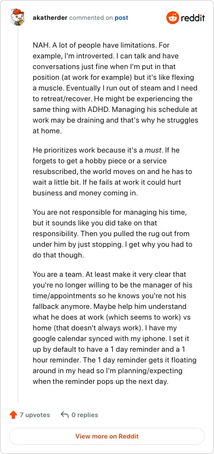Screen dimensions: 214x454
Task: Collapse comment using the vertical thread line
Action: click(x=18, y=215)
